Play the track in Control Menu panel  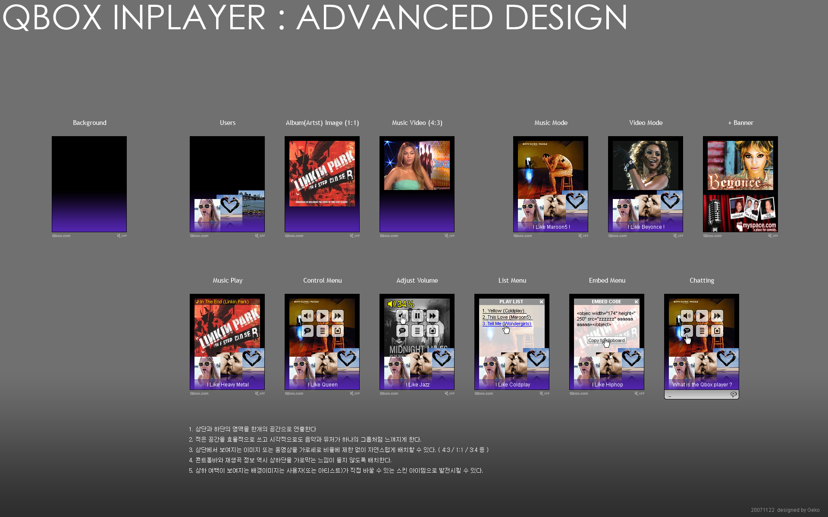[323, 316]
